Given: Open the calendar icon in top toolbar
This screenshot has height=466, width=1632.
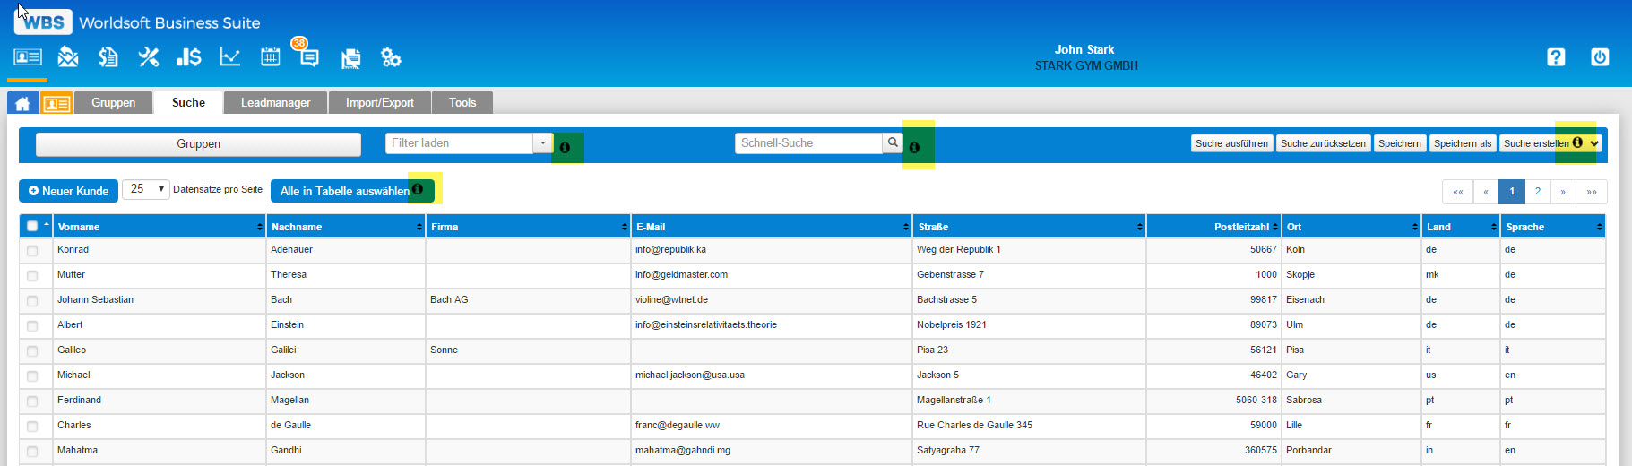Looking at the screenshot, I should point(270,57).
